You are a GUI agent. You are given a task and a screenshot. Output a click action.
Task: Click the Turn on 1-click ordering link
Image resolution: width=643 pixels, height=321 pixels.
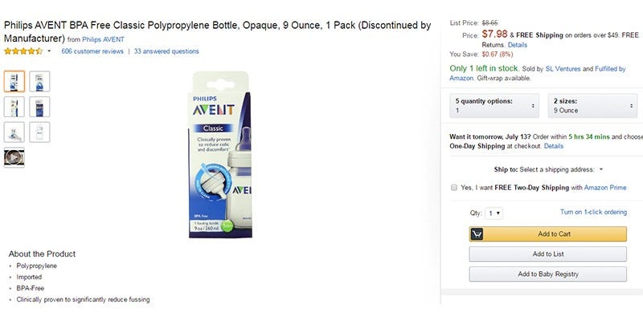point(593,212)
